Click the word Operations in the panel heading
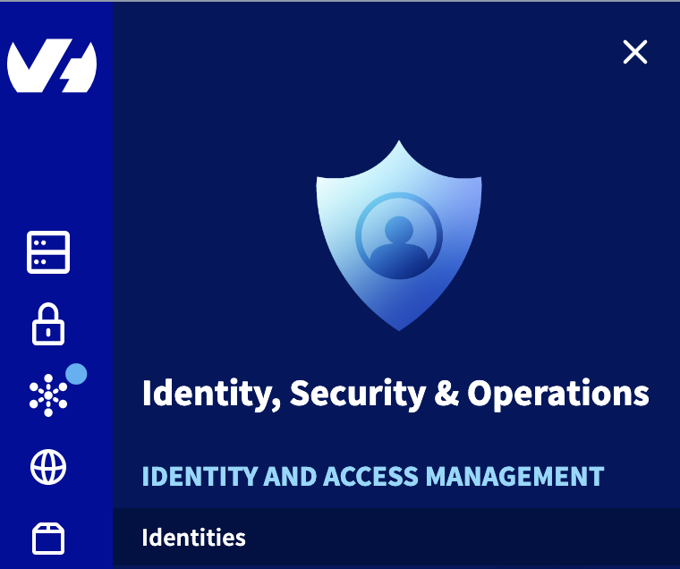Viewport: 680px width, 569px height. 558,394
